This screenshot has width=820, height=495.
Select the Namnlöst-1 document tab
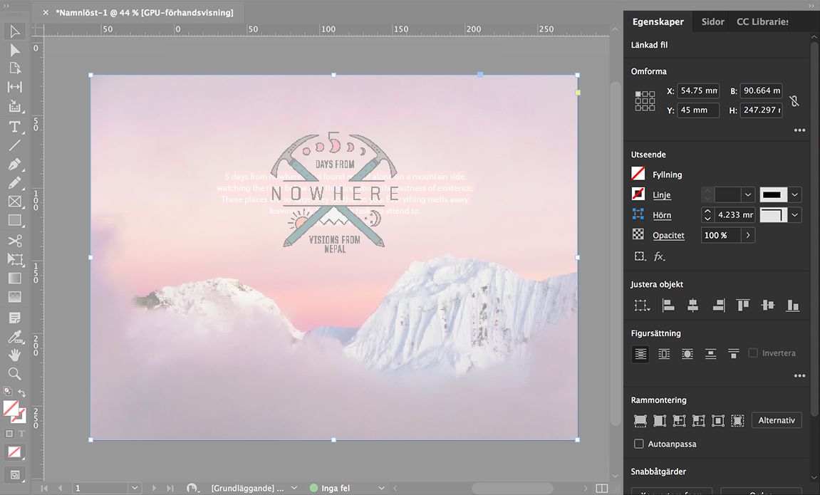(145, 12)
